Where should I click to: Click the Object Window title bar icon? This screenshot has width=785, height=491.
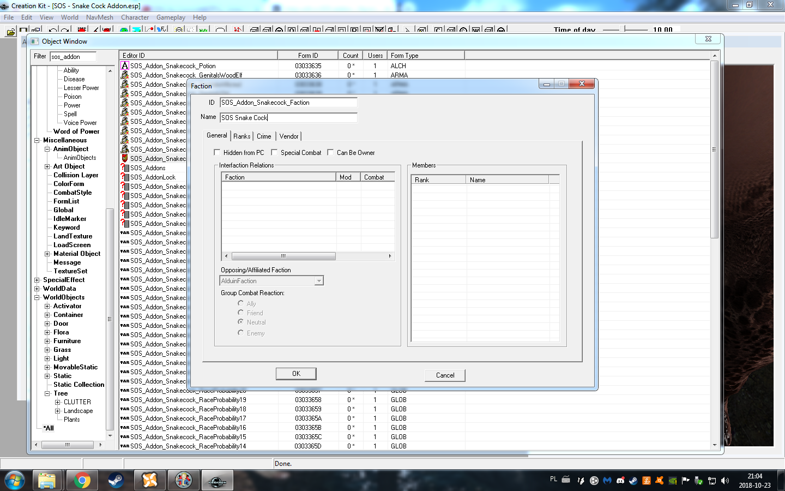(35, 41)
